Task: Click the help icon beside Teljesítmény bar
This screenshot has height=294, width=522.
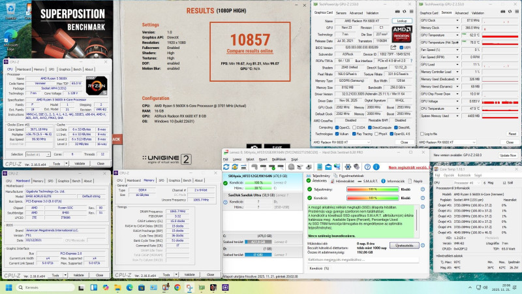Action: [422, 189]
